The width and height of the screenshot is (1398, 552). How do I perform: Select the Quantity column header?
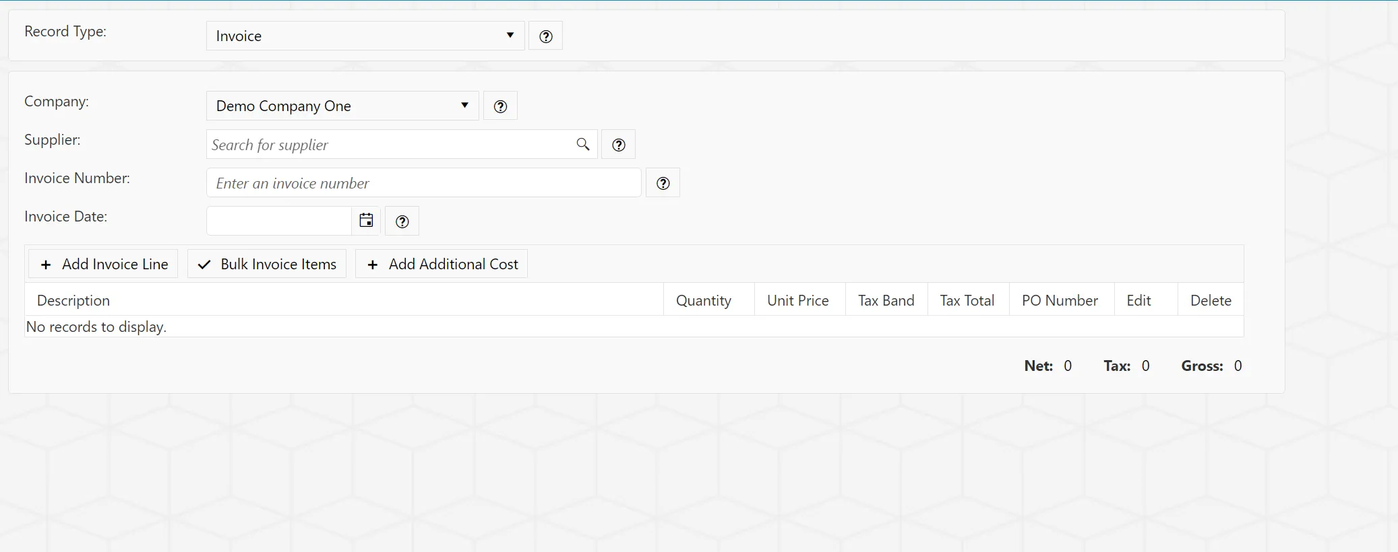coord(709,300)
